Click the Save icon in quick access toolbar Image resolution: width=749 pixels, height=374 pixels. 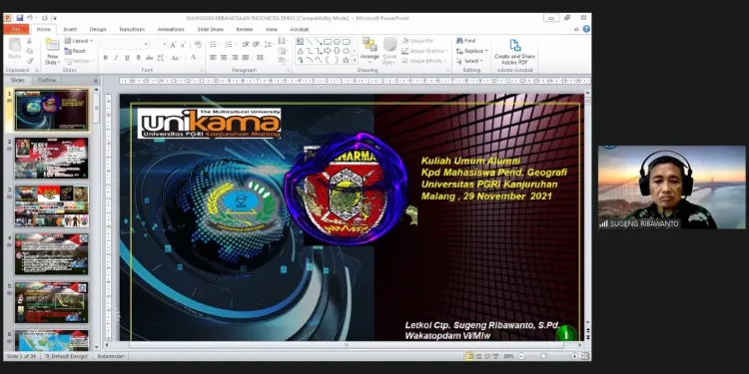pos(20,18)
